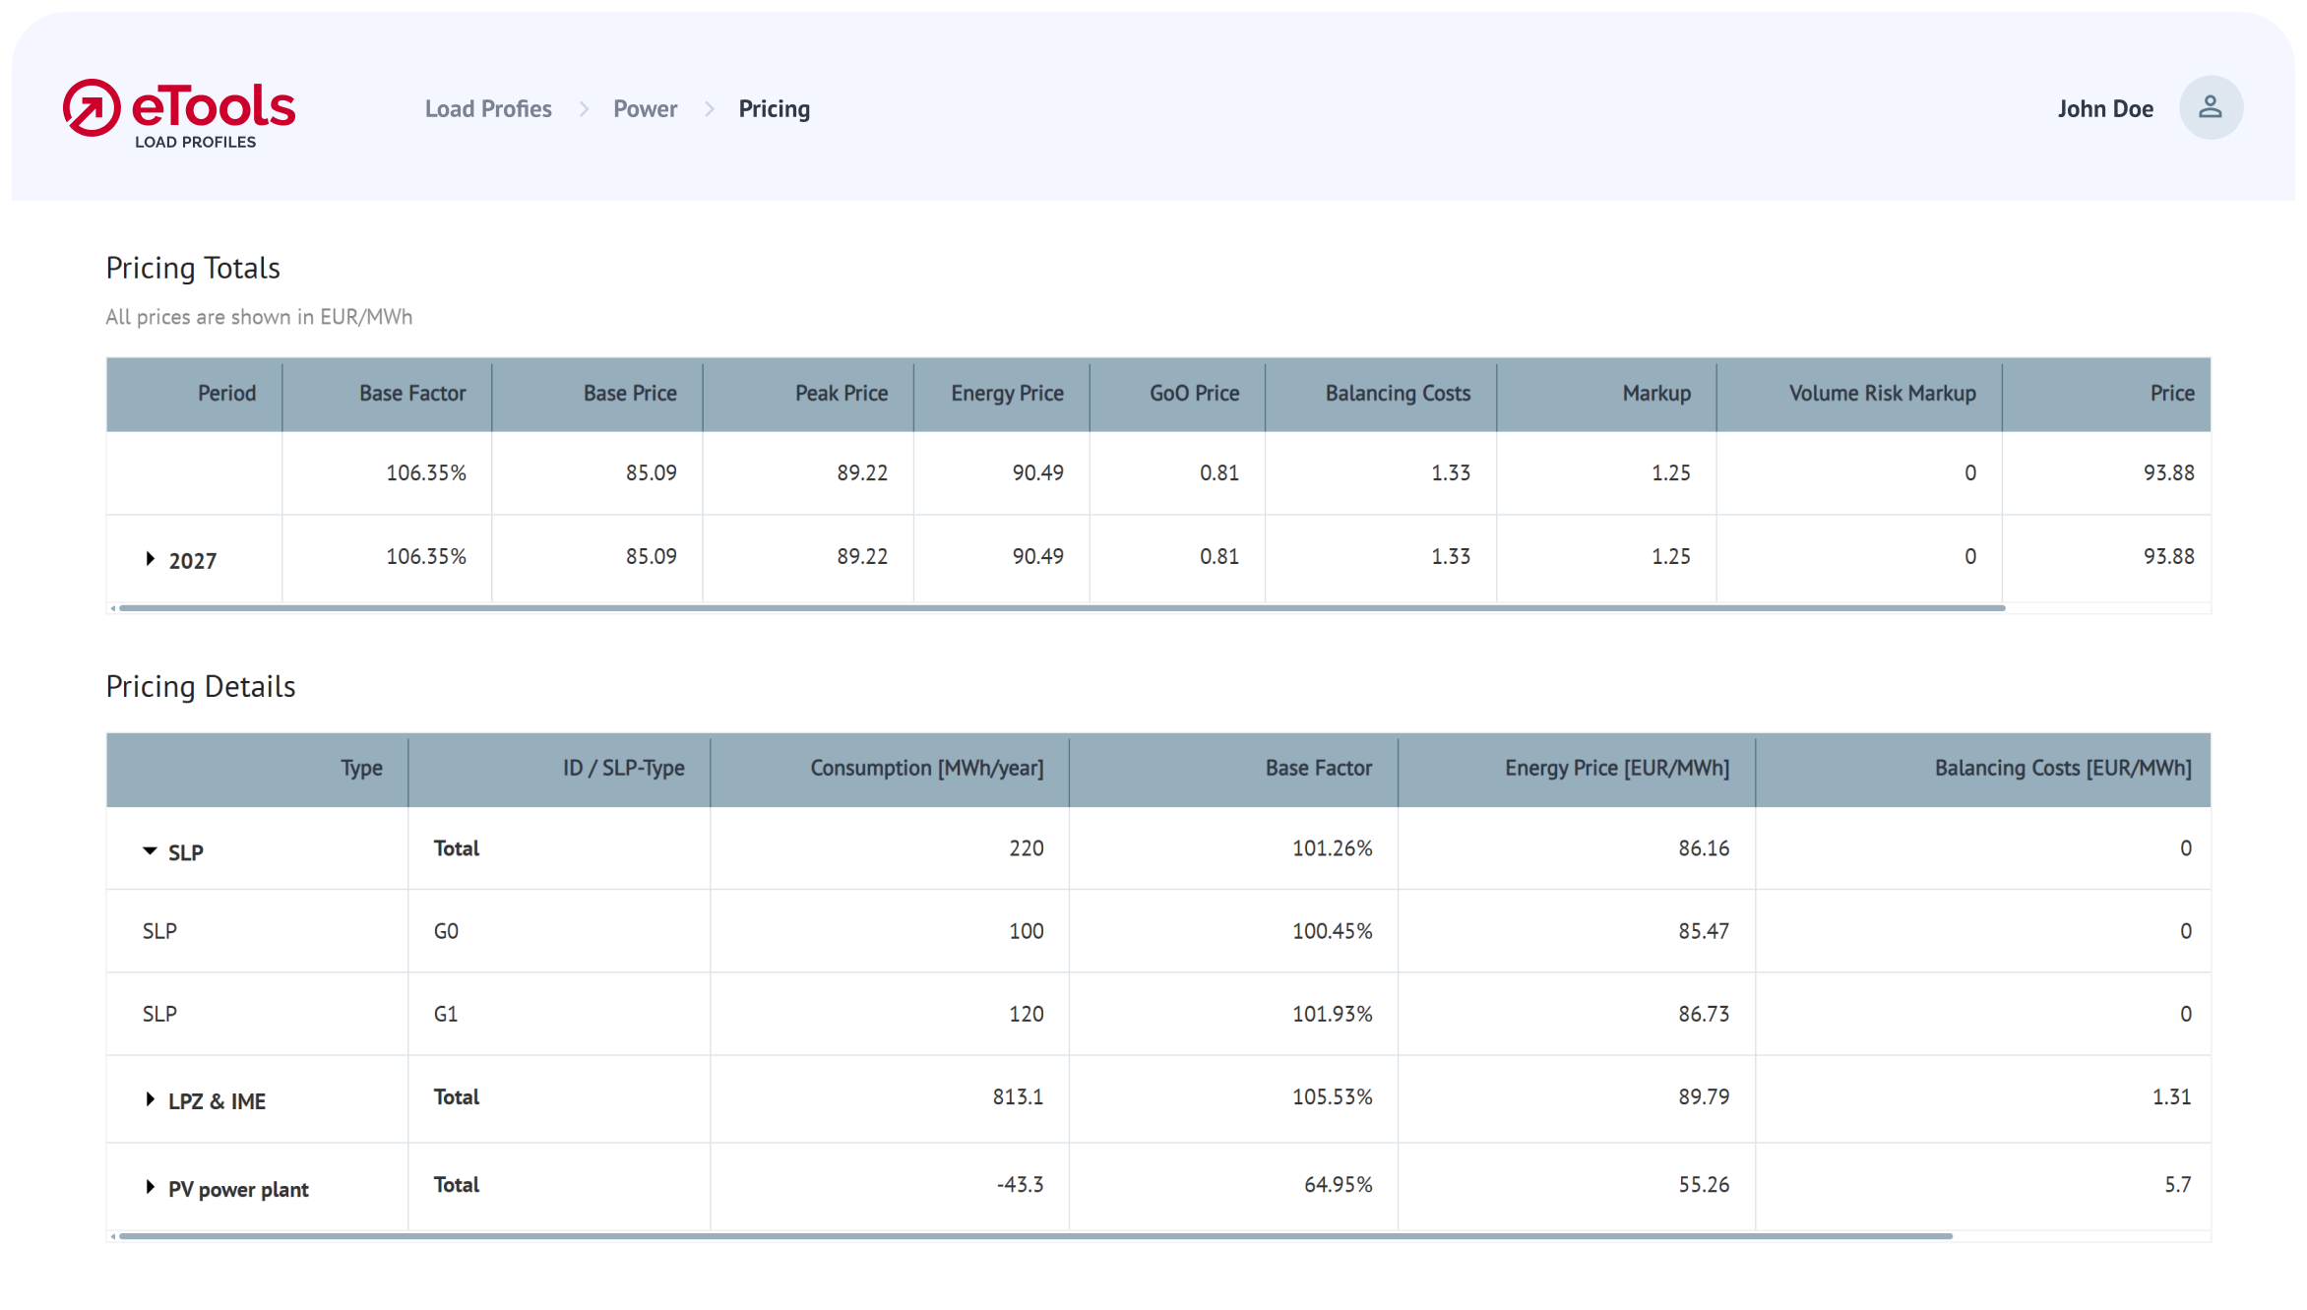Image resolution: width=2307 pixels, height=1310 pixels.
Task: Click the eTools logo icon
Action: [x=93, y=108]
